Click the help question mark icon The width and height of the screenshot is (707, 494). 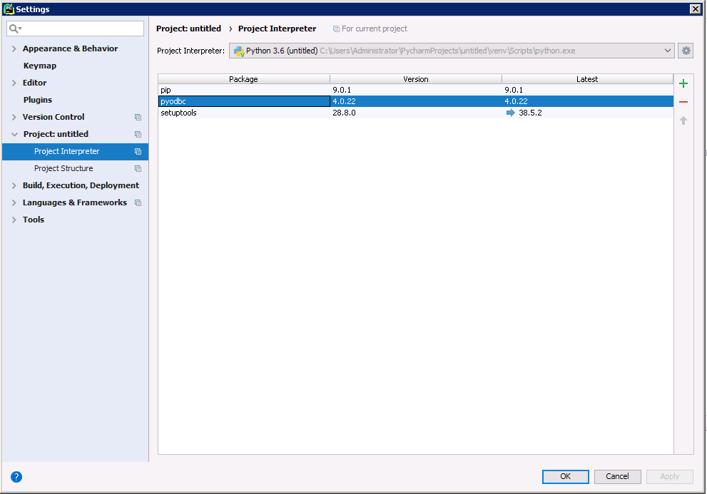click(16, 477)
